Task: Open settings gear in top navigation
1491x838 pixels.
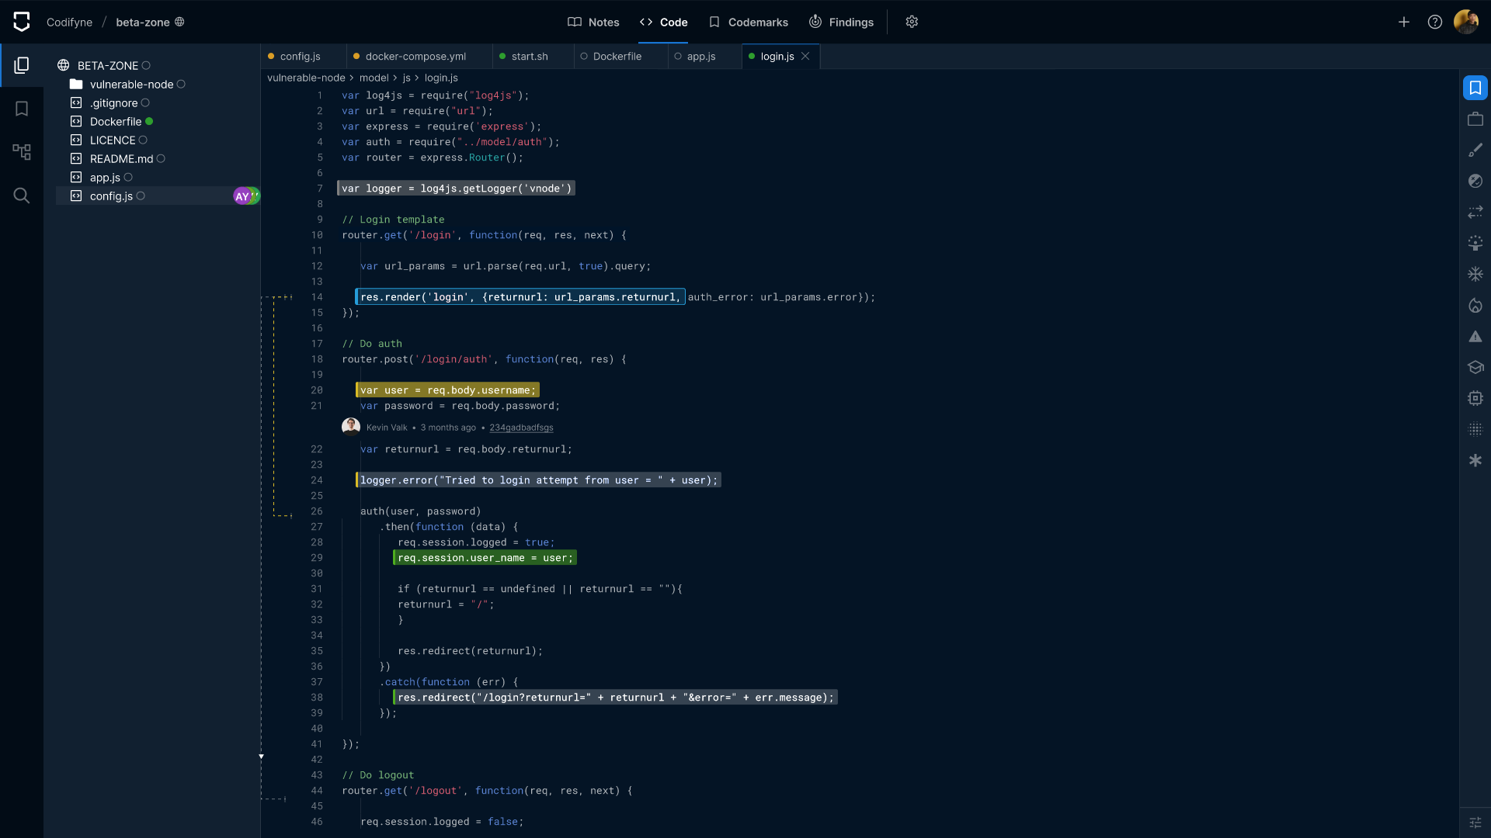Action: click(x=912, y=22)
